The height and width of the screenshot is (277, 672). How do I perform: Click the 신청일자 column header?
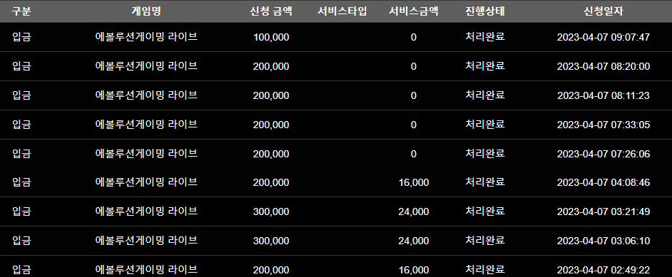point(604,11)
